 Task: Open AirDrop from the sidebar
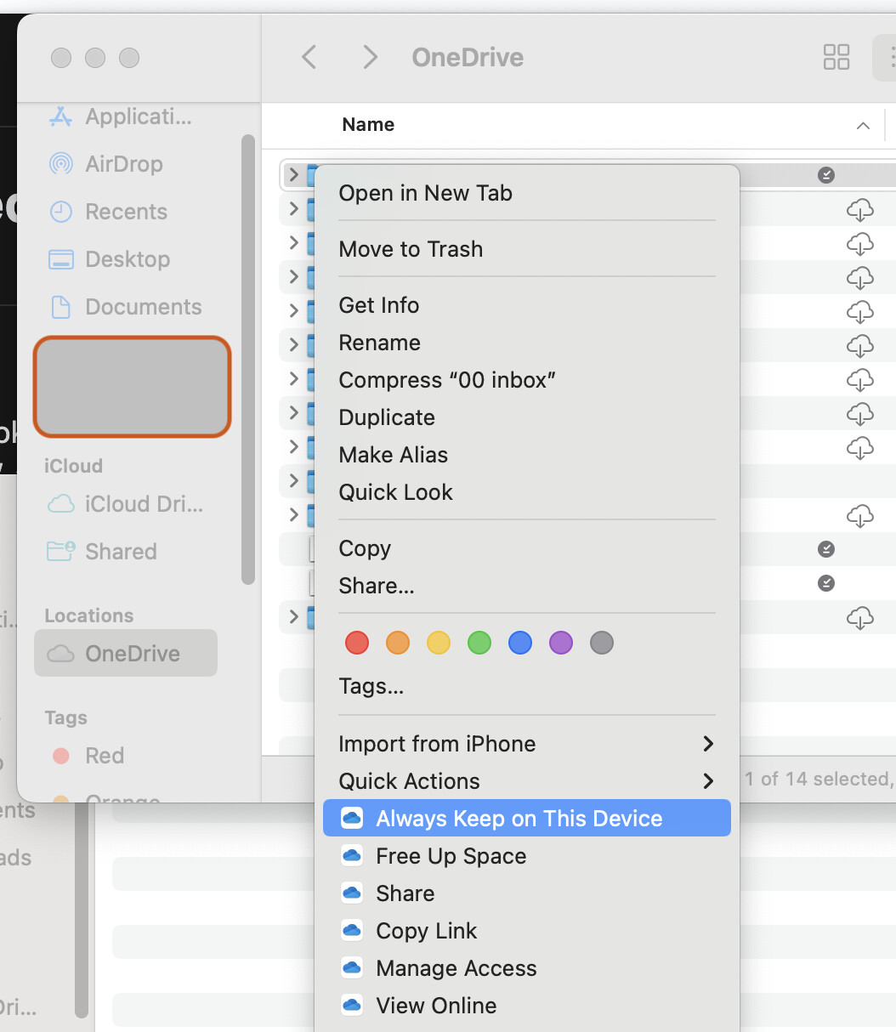(106, 164)
